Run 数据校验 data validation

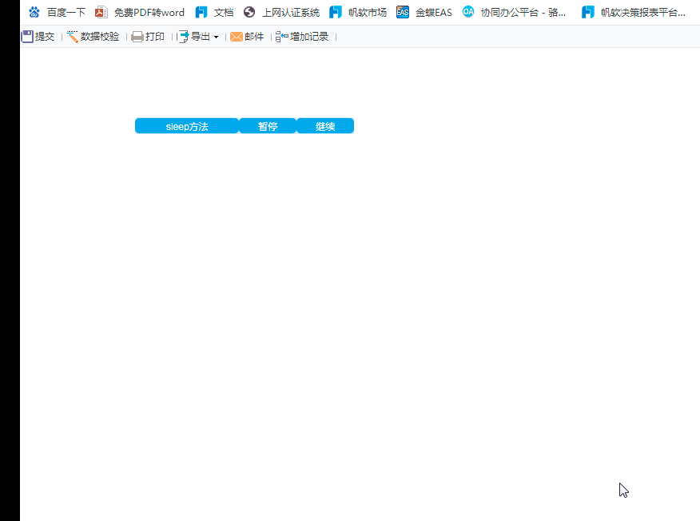tap(93, 37)
